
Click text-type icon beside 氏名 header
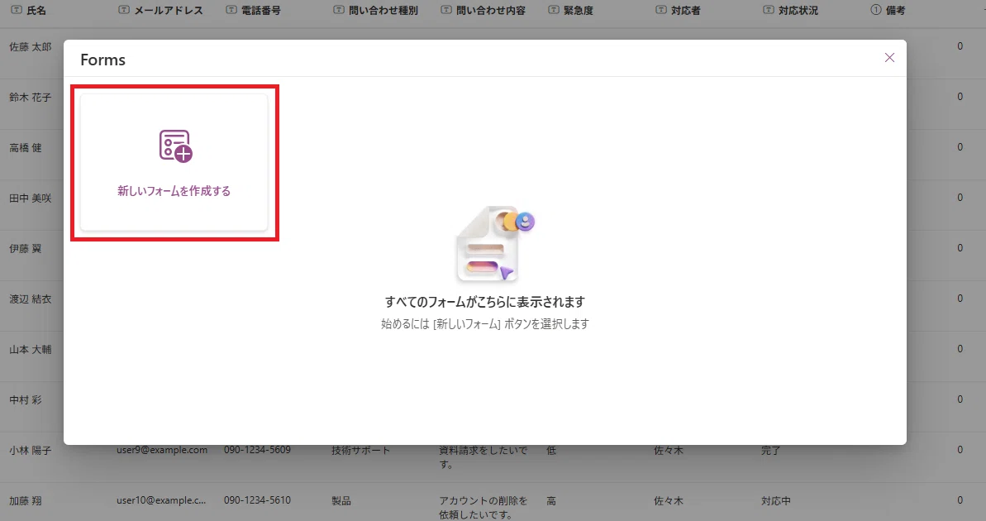tap(17, 10)
